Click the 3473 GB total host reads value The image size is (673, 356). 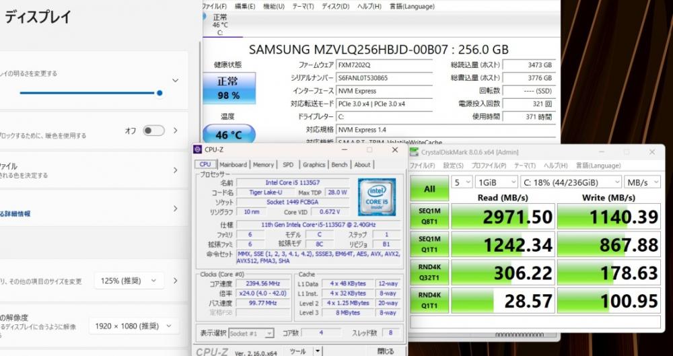529,65
